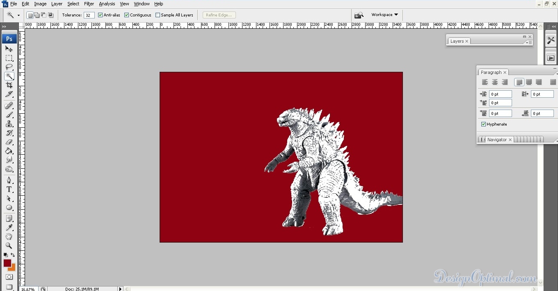The width and height of the screenshot is (558, 291).
Task: Select the Slice tool
Action: [x=9, y=94]
